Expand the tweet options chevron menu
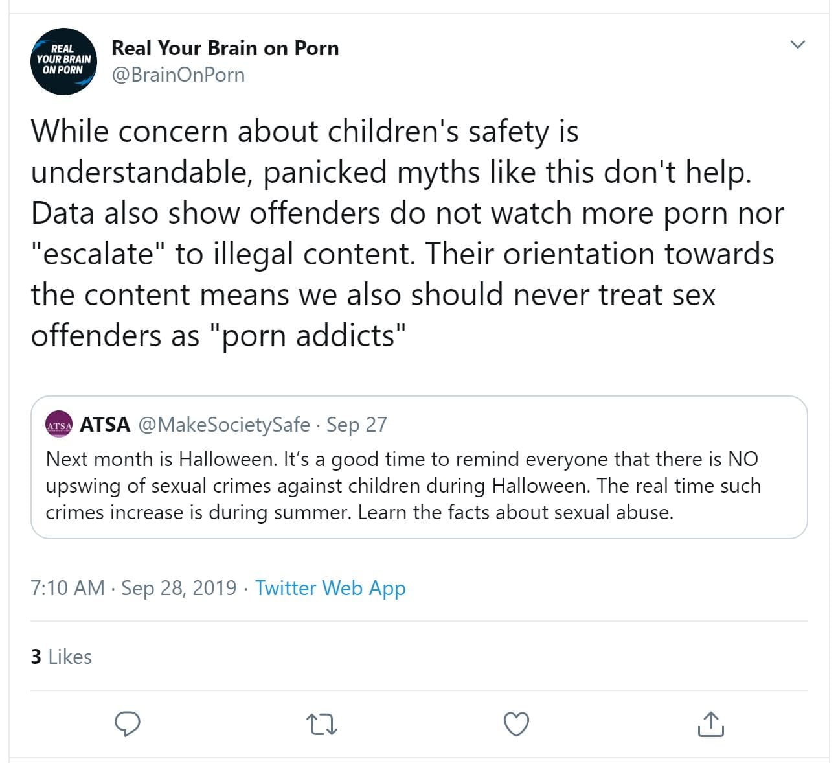Screen dimensions: 838x763 (x=798, y=45)
